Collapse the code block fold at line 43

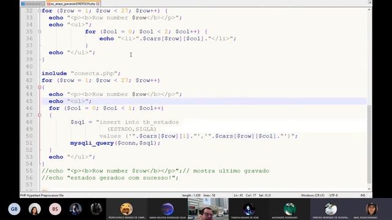(x=39, y=87)
